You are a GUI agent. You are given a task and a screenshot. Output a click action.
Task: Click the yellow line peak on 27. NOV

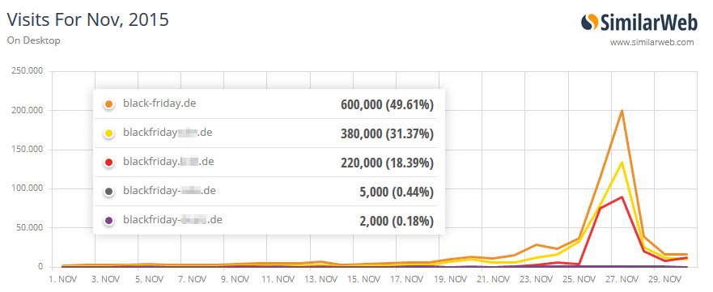[622, 162]
